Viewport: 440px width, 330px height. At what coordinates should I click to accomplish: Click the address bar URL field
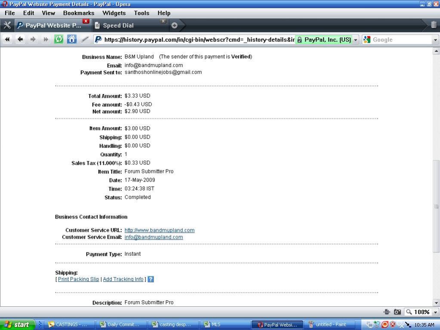(x=199, y=40)
